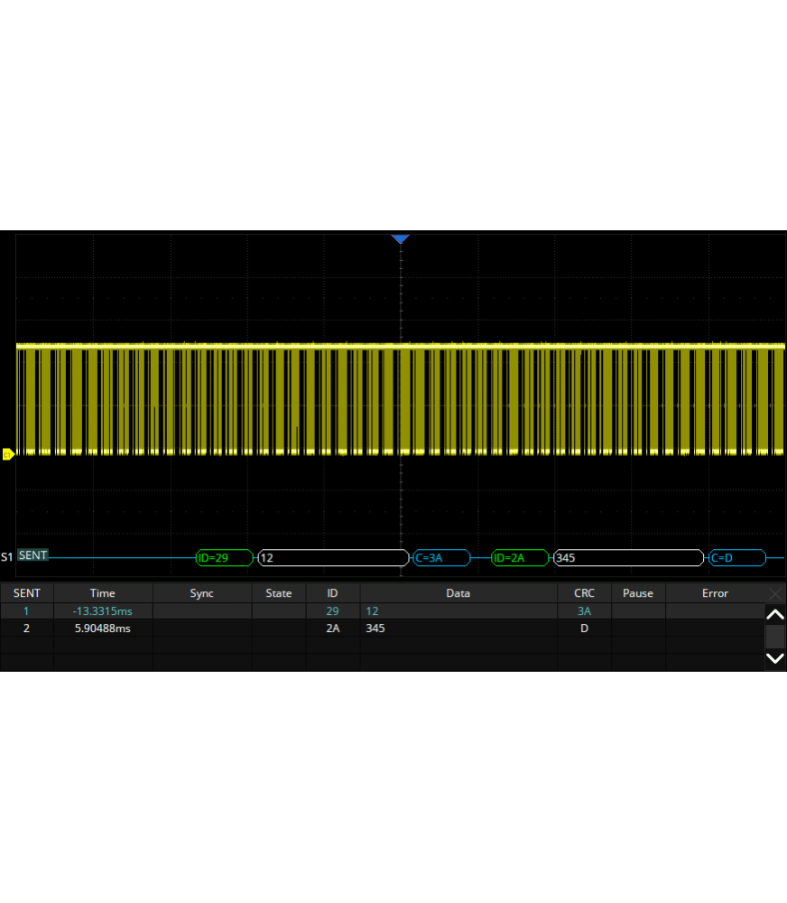Click the CRC column header
The height and width of the screenshot is (903, 787).
tap(584, 593)
